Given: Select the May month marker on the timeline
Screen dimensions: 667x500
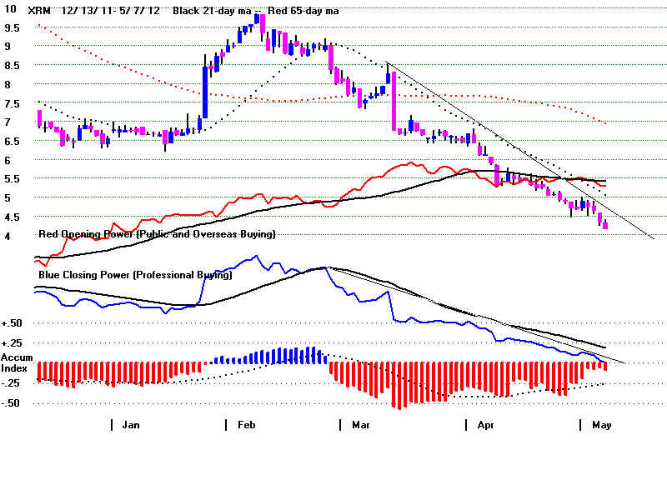Looking at the screenshot, I should tap(601, 425).
